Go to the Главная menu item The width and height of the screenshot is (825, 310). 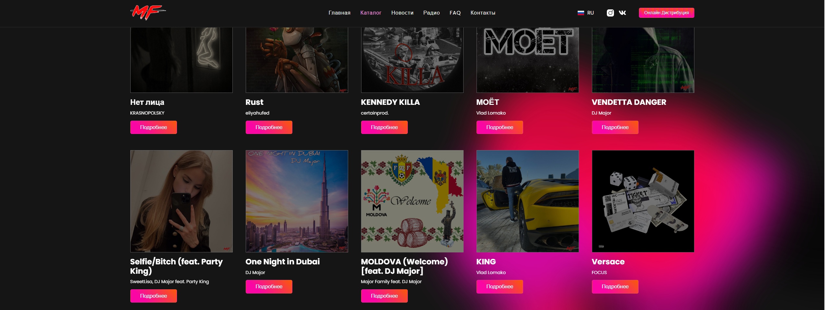[339, 13]
